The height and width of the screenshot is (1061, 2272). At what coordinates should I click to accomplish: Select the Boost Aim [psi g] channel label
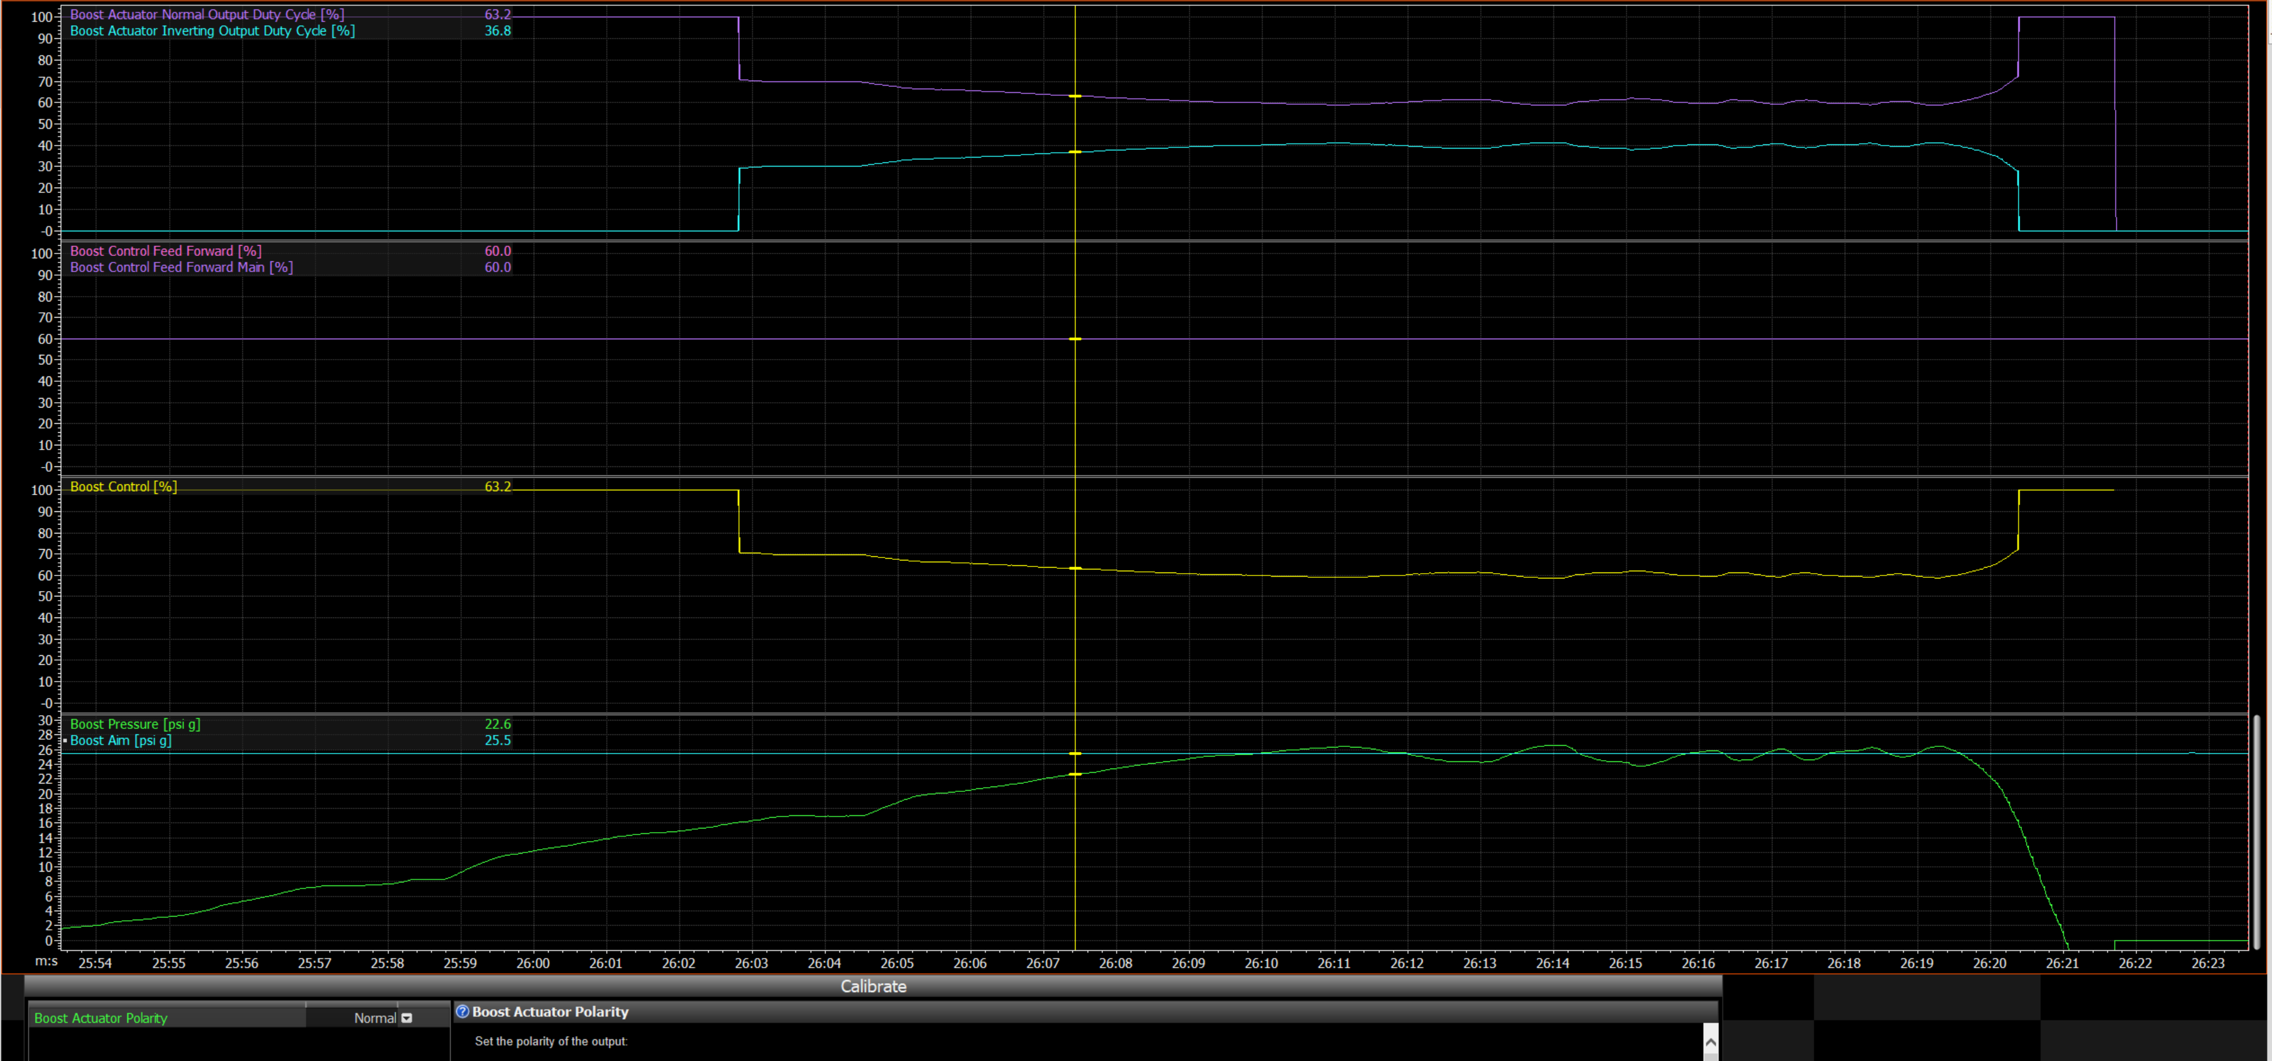click(x=121, y=740)
